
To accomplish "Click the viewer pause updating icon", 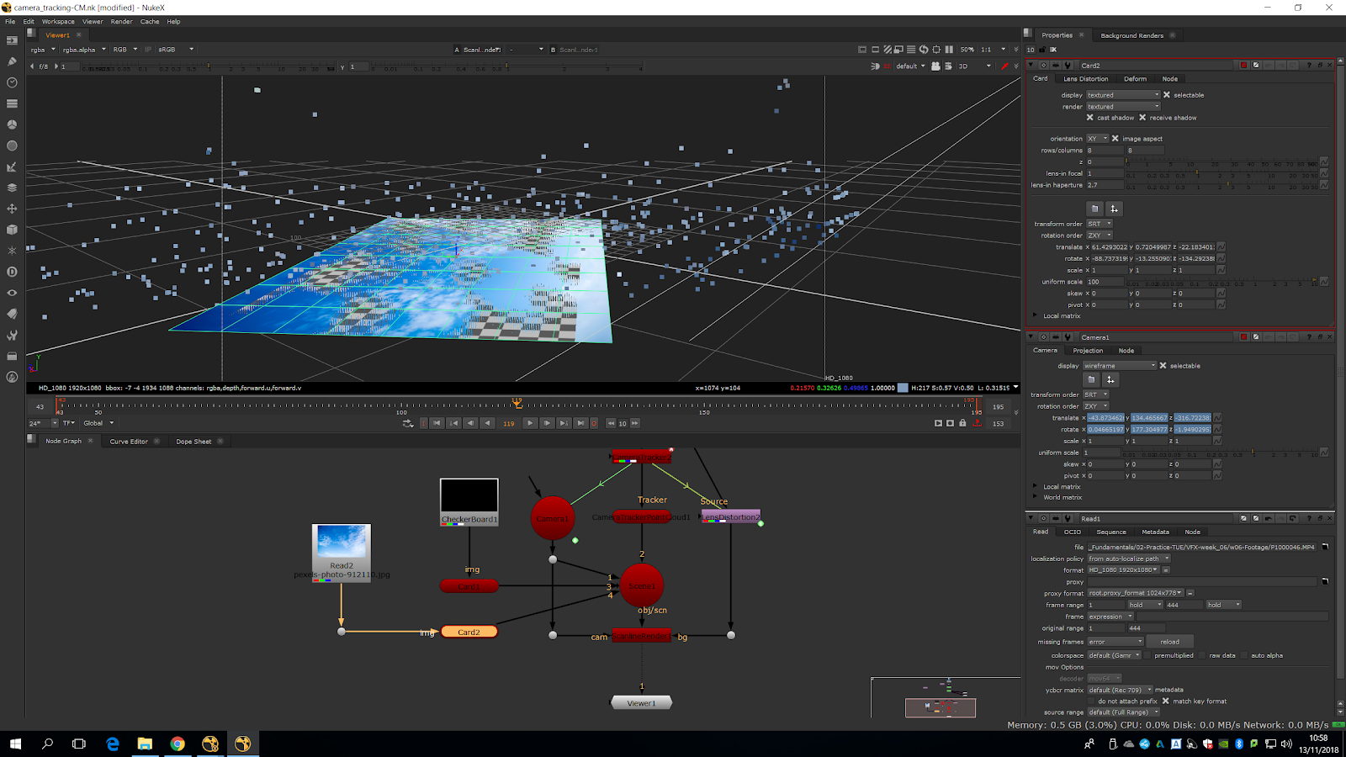I will [949, 50].
